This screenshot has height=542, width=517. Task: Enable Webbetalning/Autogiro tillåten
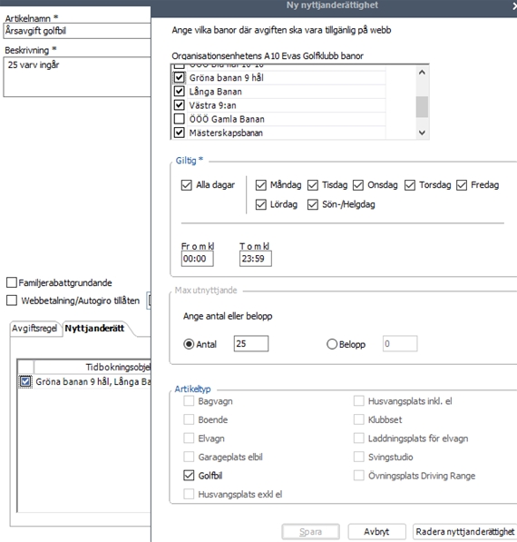(x=12, y=301)
